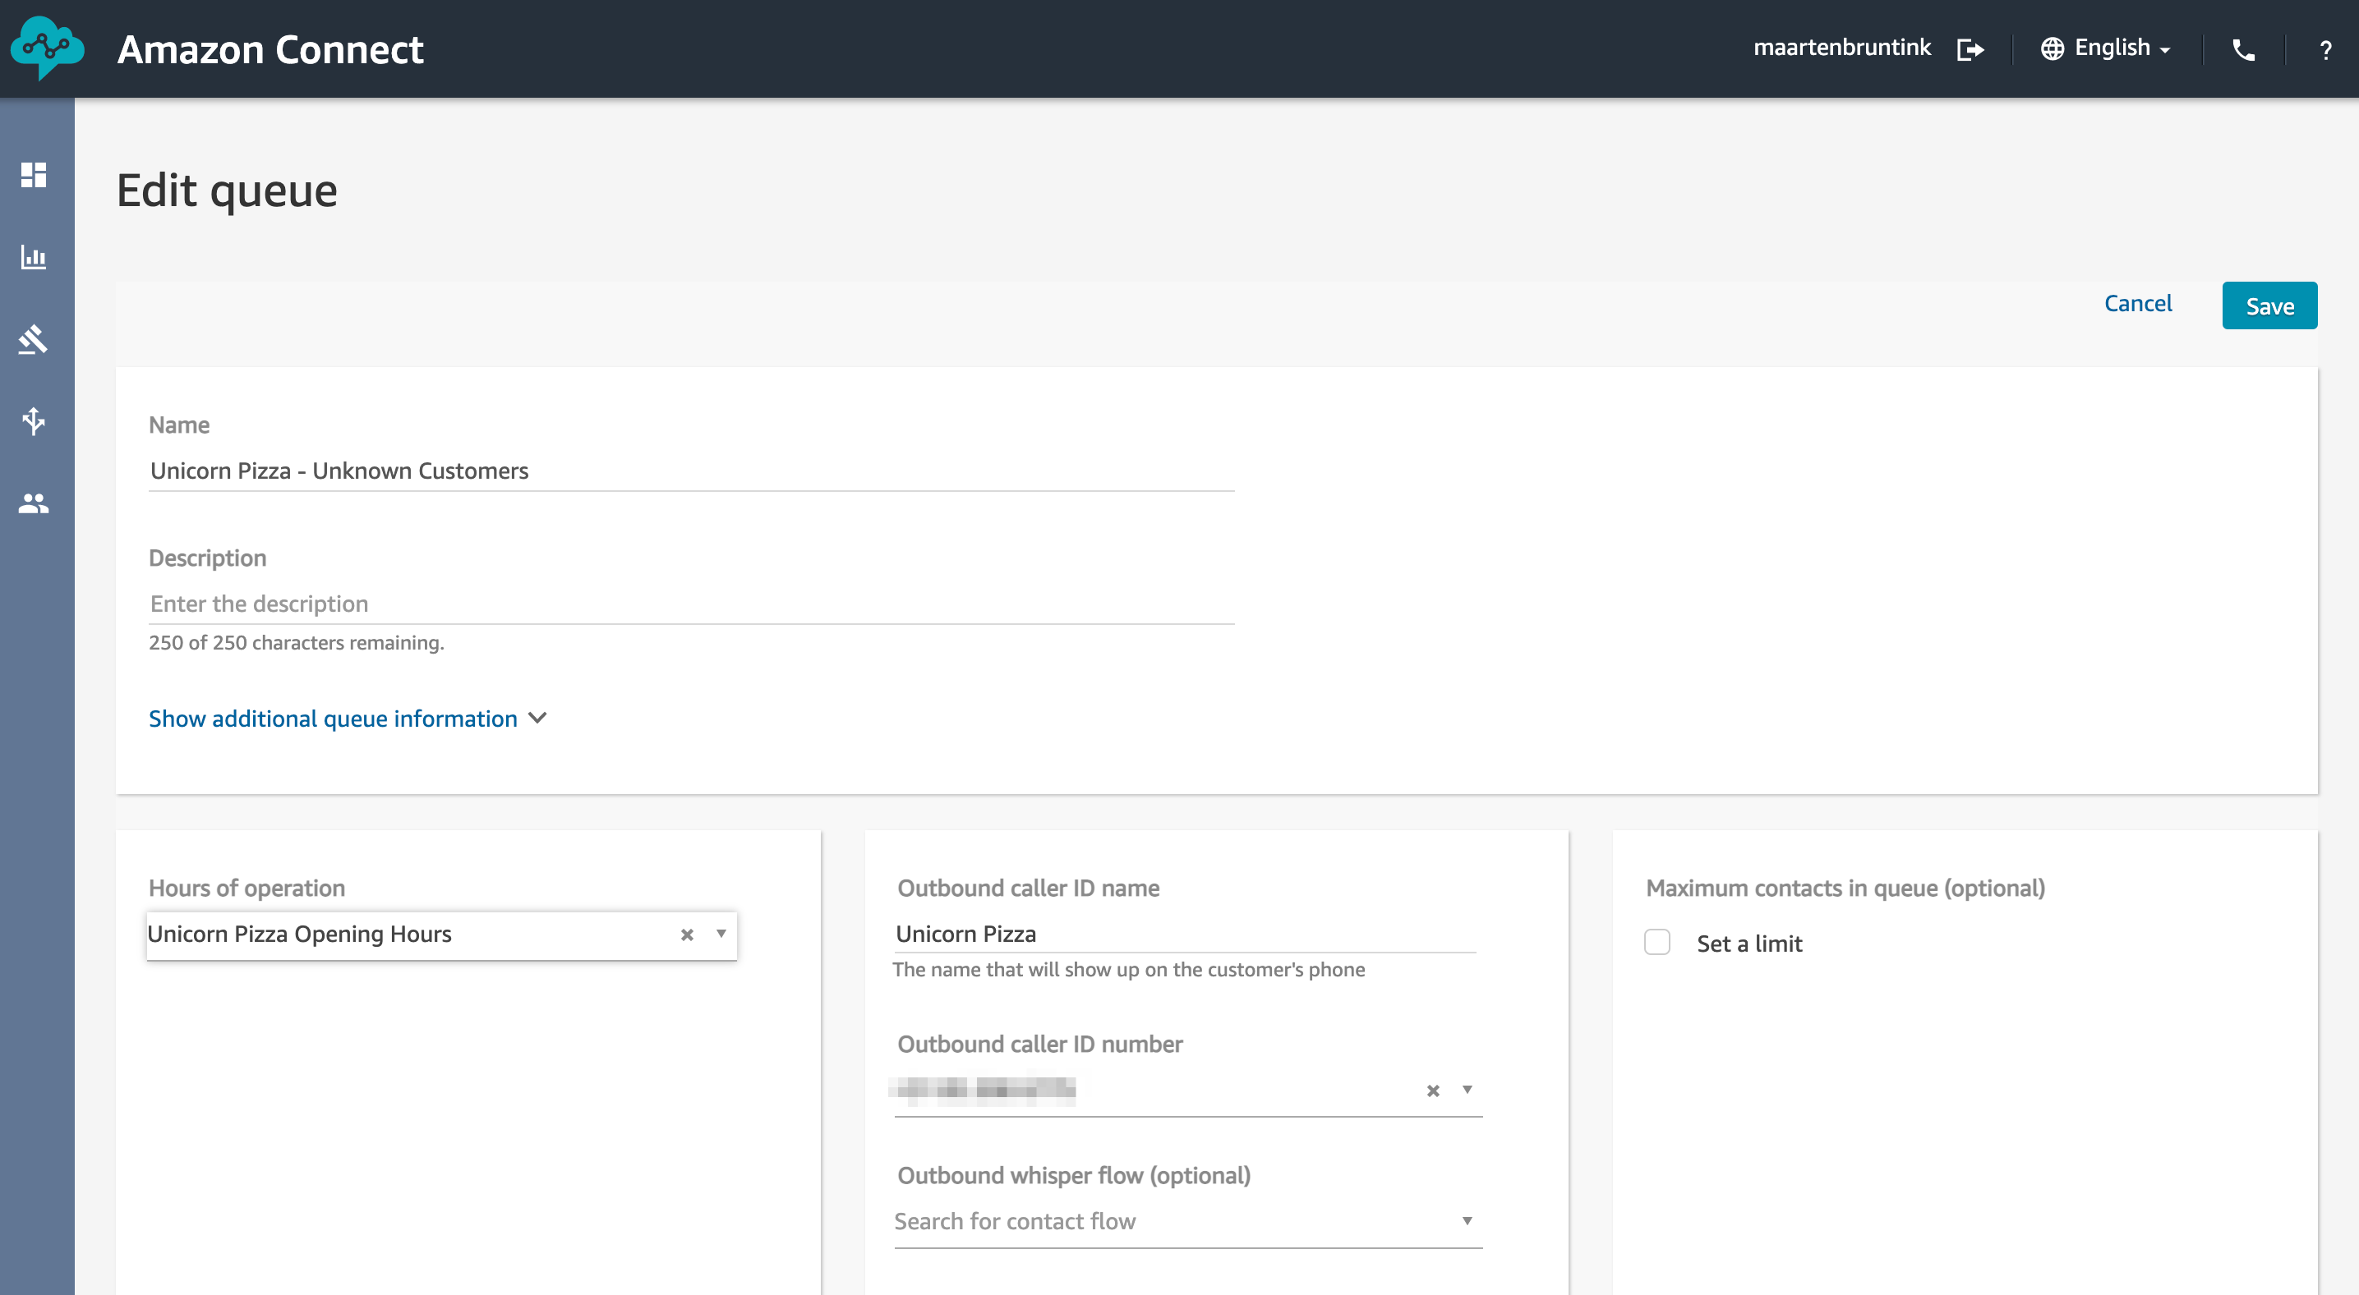2359x1295 pixels.
Task: Click the Edit queue heading
Action: point(227,191)
